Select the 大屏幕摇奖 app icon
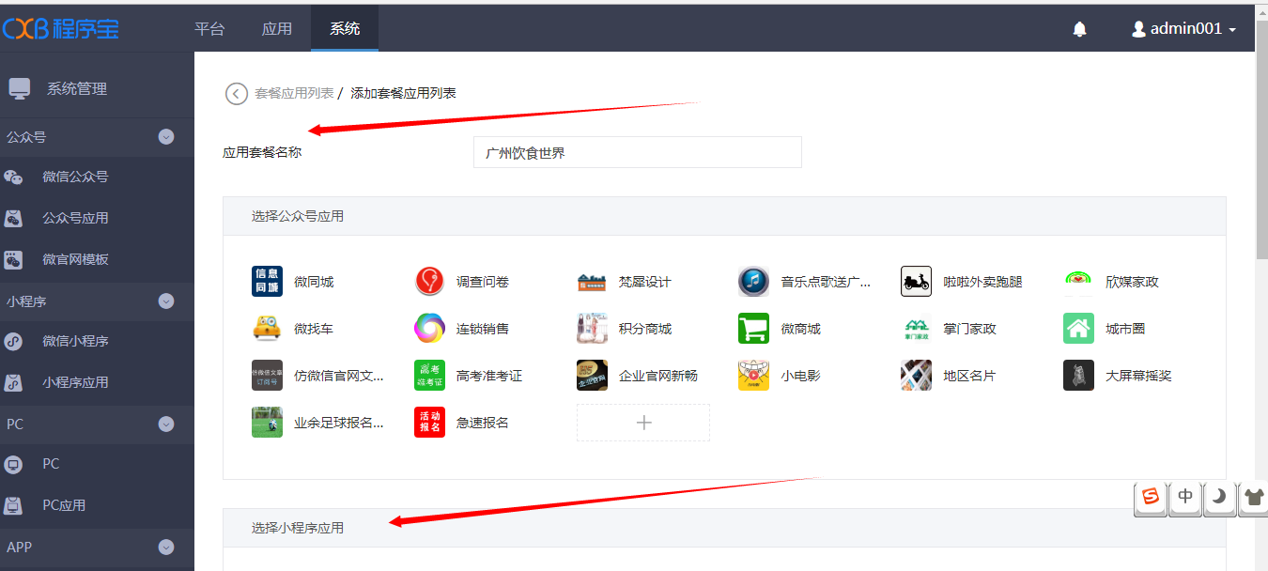 [1078, 376]
